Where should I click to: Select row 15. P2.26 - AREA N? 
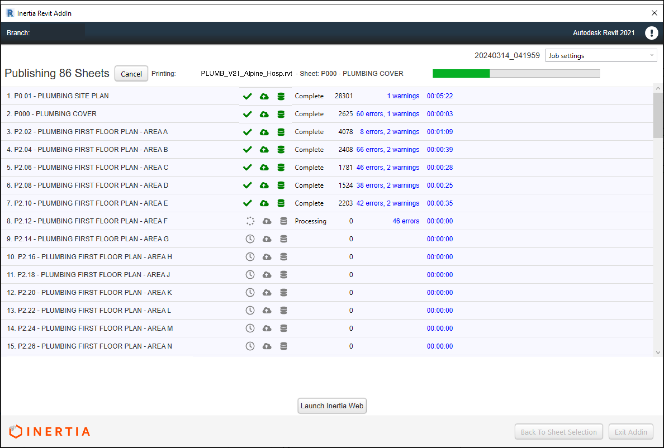[327, 346]
